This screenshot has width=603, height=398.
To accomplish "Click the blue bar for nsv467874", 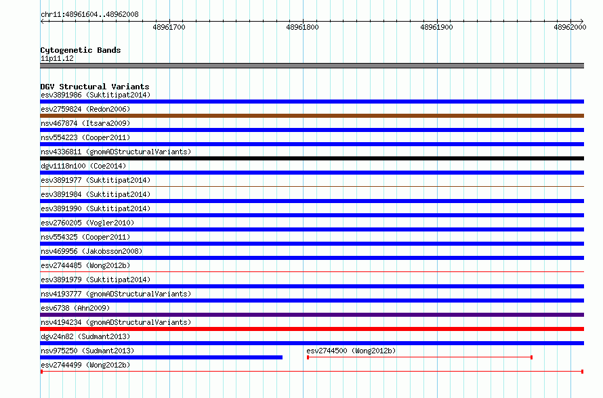I will point(312,130).
